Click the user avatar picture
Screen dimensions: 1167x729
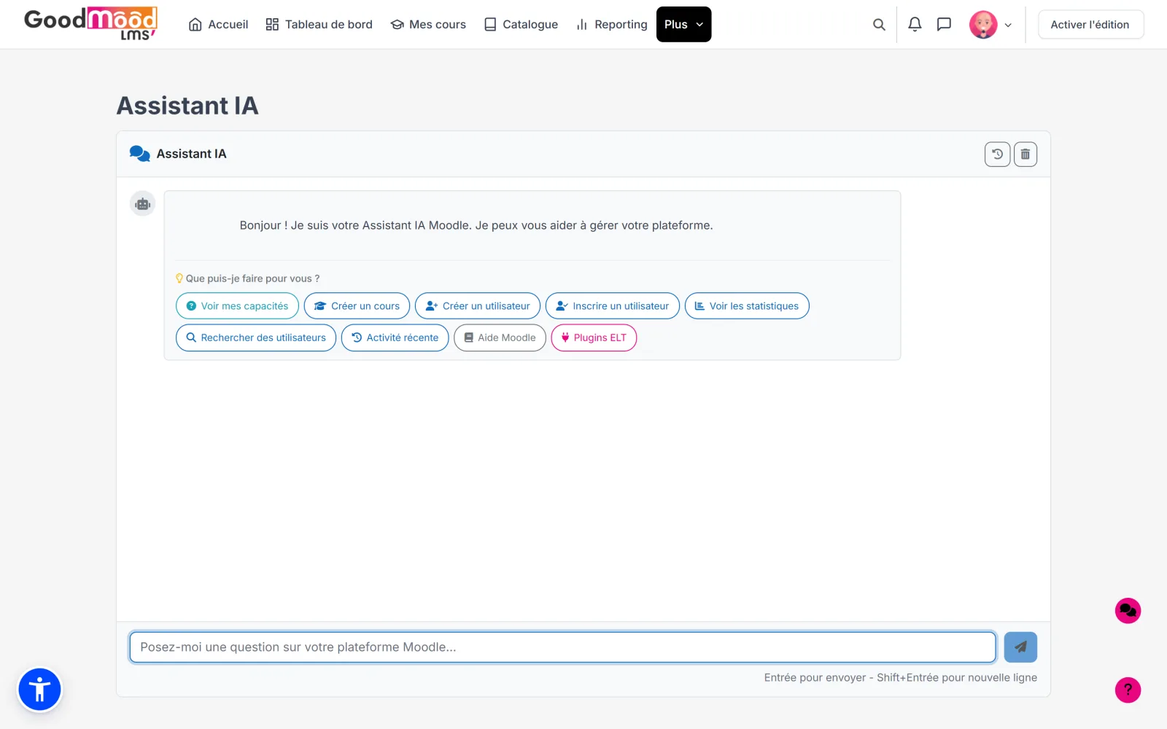pyautogui.click(x=983, y=25)
